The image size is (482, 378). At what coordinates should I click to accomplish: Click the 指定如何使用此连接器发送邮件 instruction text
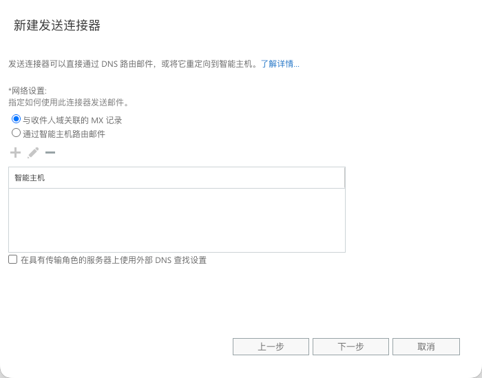click(x=69, y=103)
